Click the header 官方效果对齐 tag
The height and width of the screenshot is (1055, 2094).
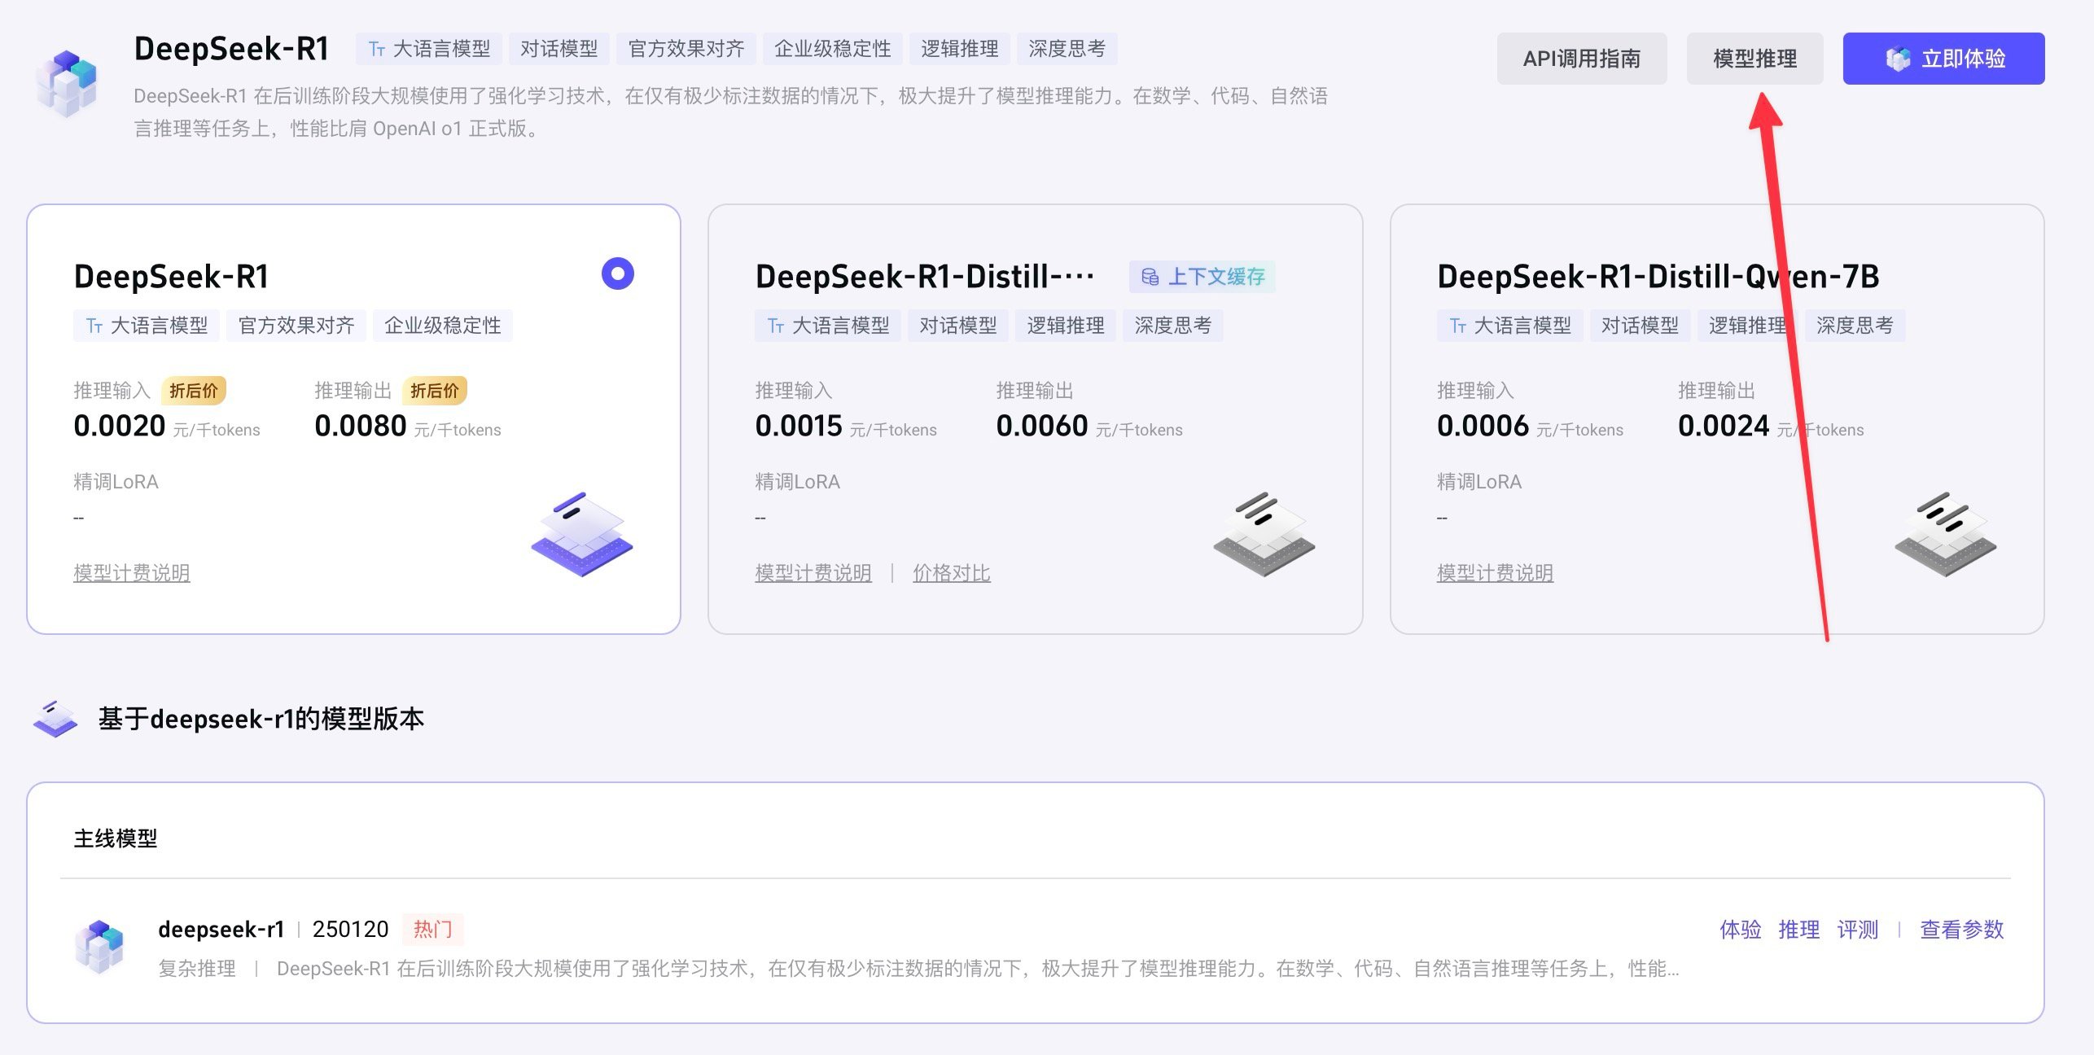tap(686, 49)
